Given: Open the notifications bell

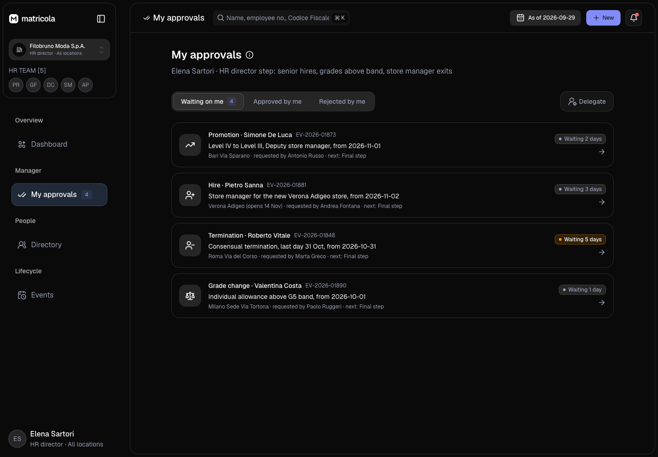Looking at the screenshot, I should (x=634, y=18).
